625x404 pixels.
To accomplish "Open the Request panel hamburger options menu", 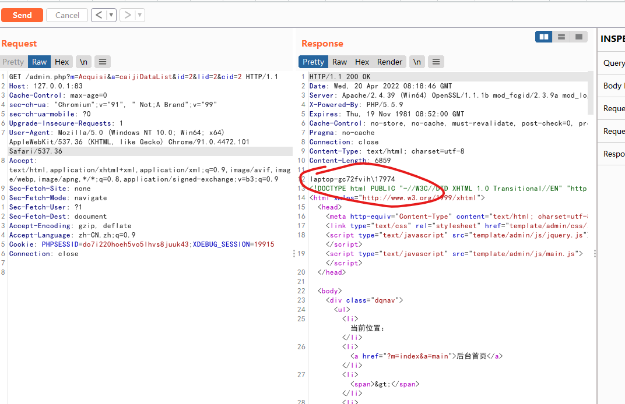I will coord(103,62).
